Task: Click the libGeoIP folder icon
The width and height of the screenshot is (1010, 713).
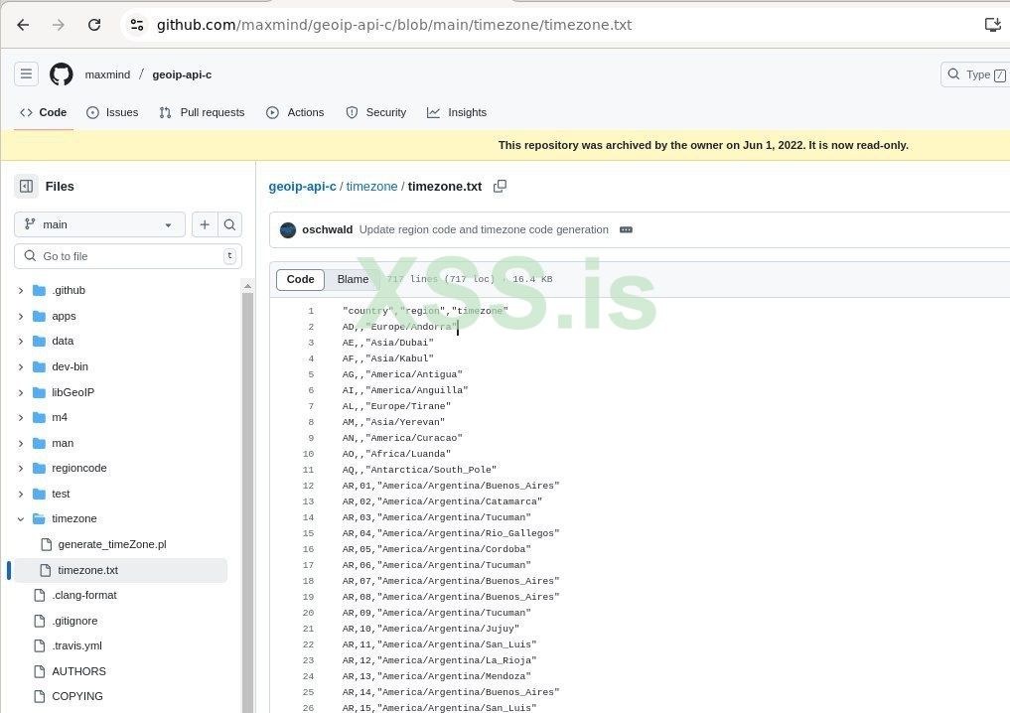Action: pyautogui.click(x=40, y=392)
